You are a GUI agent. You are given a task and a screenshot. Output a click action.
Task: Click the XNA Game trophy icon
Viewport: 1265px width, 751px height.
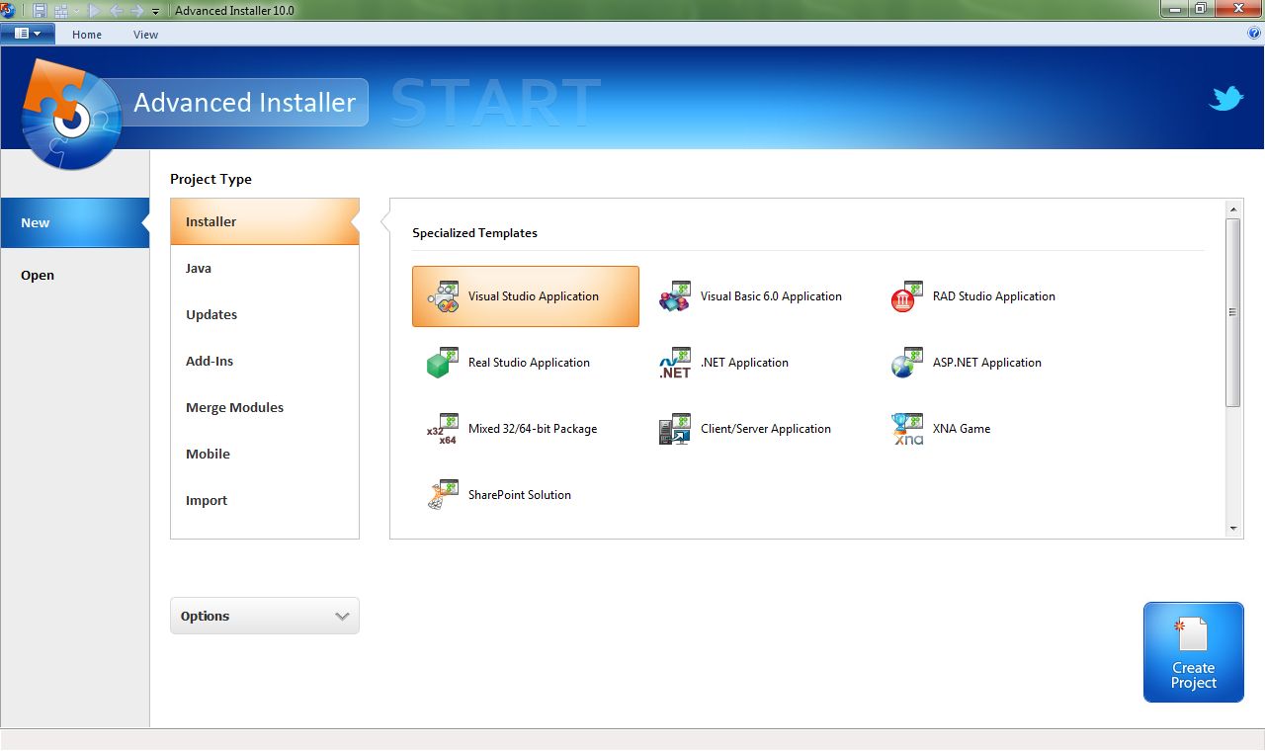(907, 429)
